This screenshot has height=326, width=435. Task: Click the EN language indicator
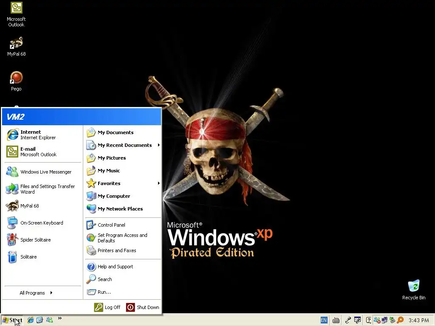tap(324, 320)
